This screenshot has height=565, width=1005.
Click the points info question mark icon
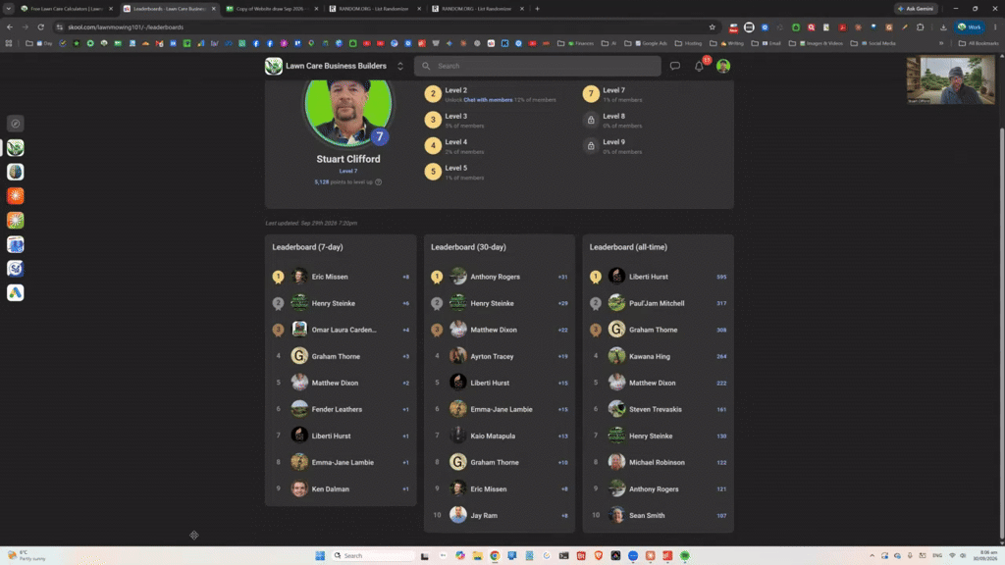point(378,181)
